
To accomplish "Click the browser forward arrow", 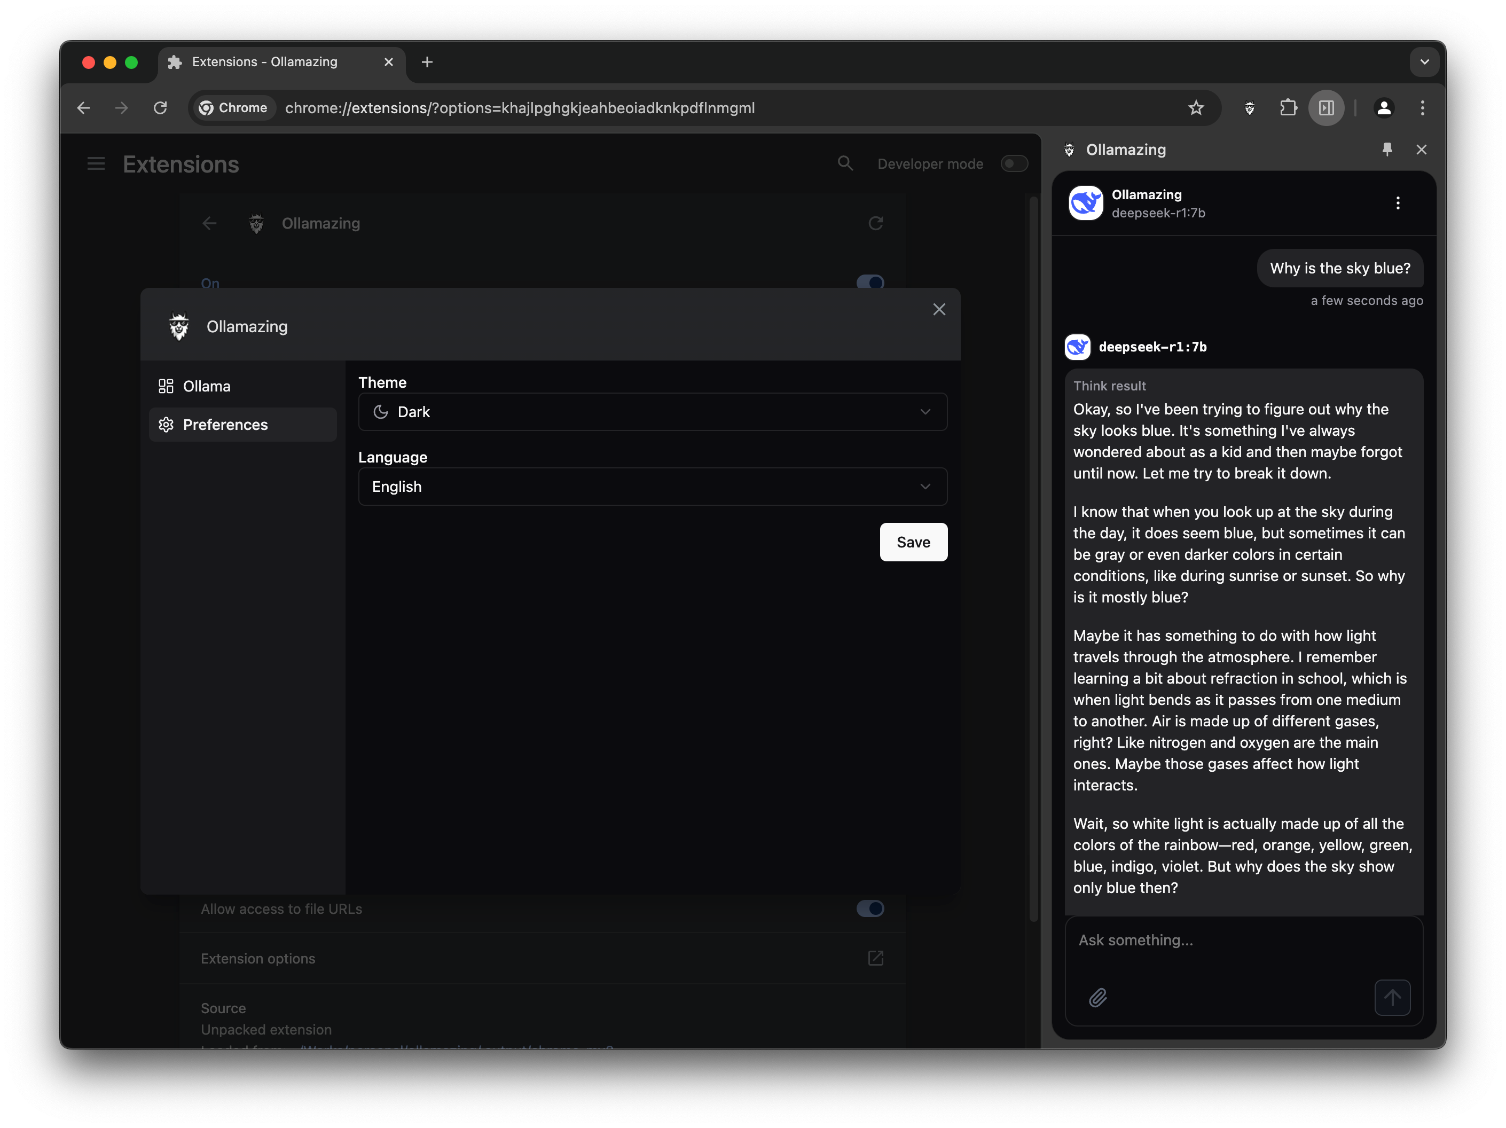I will 122,107.
